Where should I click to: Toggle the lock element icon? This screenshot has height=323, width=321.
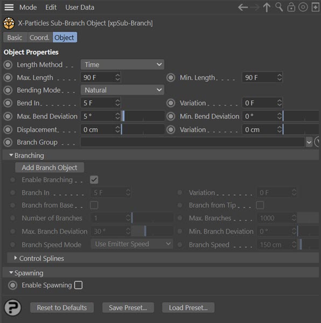[x=291, y=8]
